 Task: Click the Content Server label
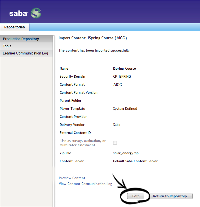[72, 161]
